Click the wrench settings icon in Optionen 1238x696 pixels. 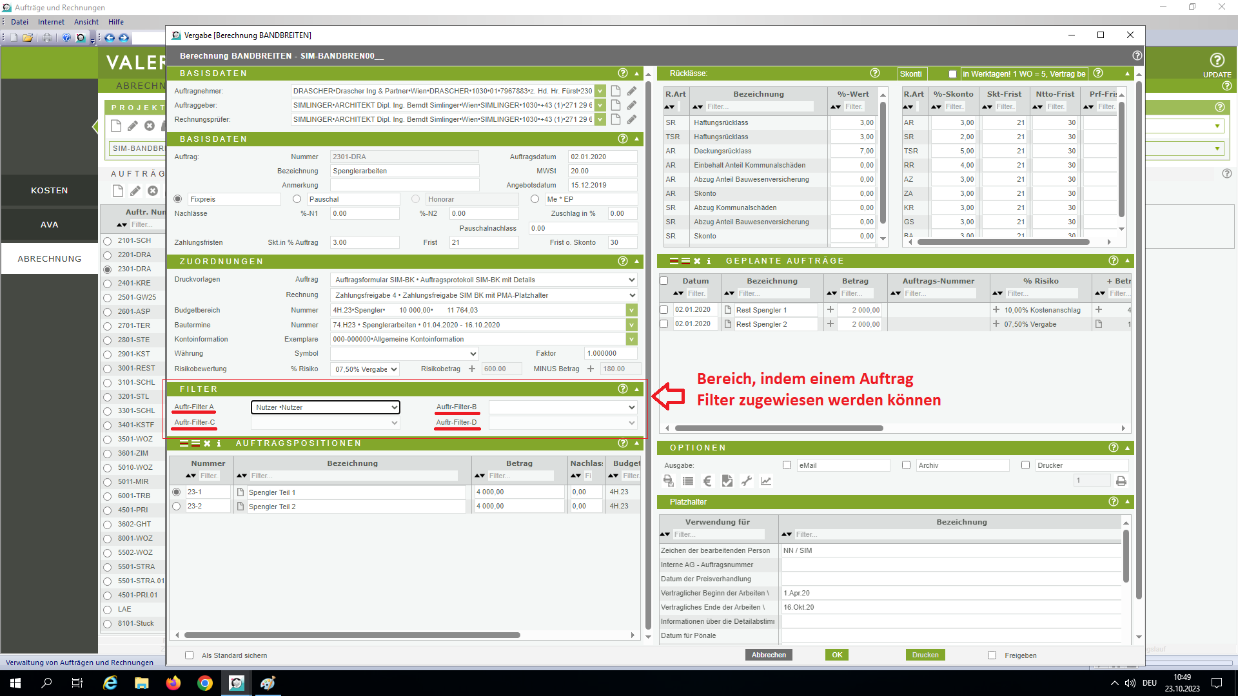(x=747, y=481)
